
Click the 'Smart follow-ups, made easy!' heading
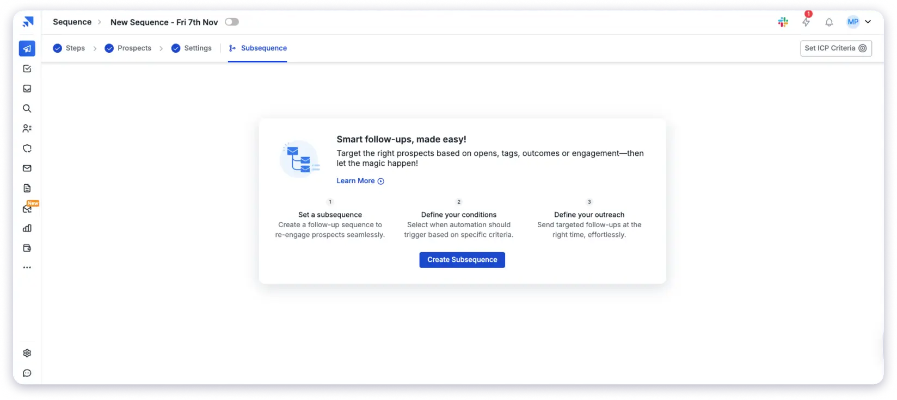pos(401,139)
